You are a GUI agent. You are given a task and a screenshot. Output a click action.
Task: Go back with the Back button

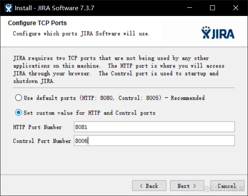[x=149, y=185]
